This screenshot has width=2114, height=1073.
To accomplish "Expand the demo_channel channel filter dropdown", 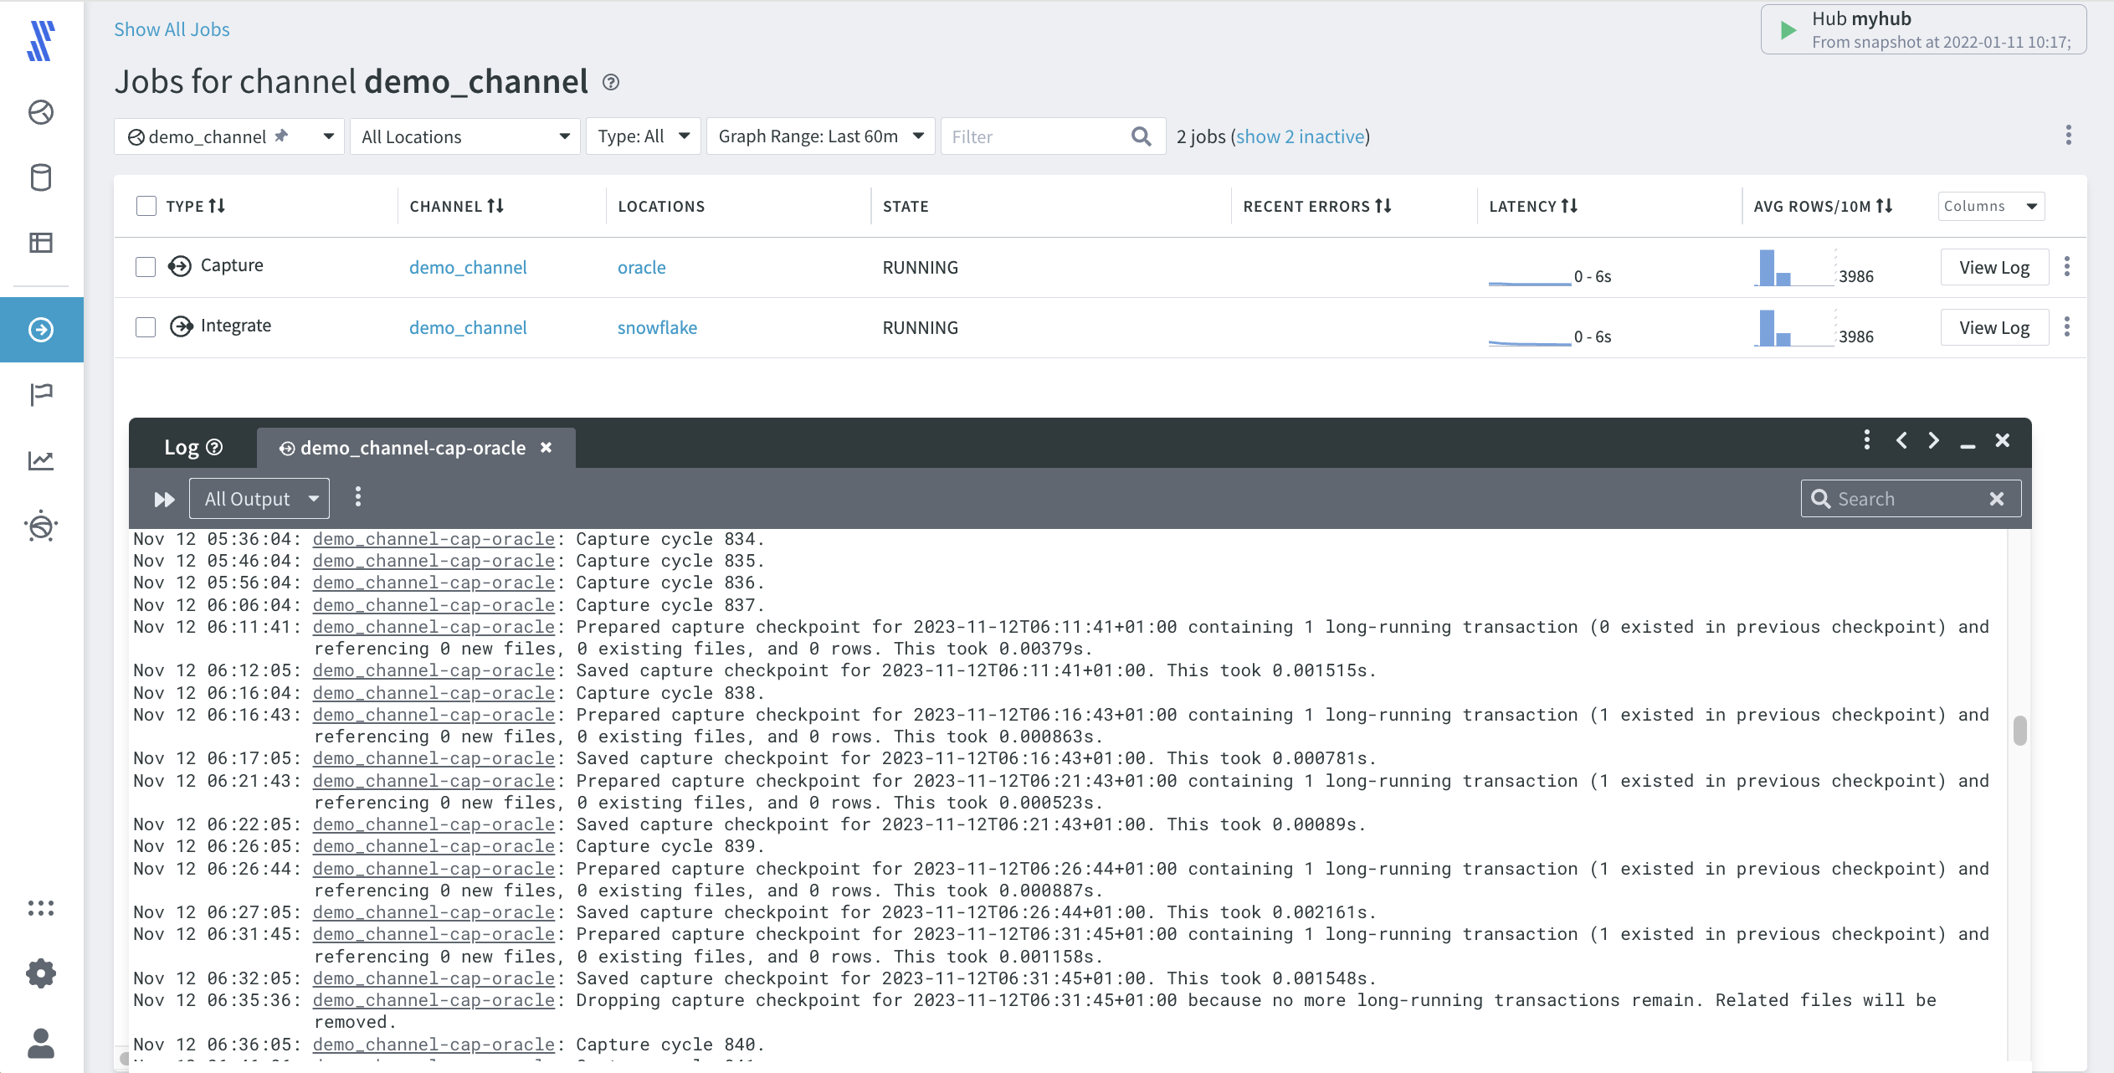I will click(x=326, y=136).
